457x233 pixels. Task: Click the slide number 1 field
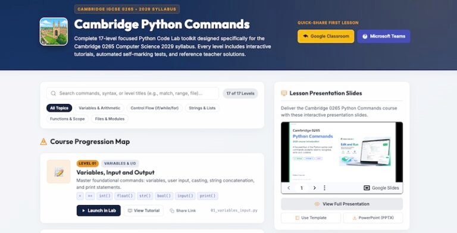coord(302,188)
